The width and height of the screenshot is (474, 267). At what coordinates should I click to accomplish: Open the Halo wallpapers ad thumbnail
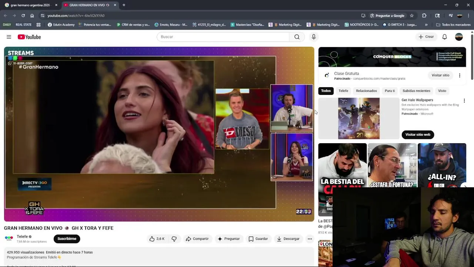click(359, 118)
